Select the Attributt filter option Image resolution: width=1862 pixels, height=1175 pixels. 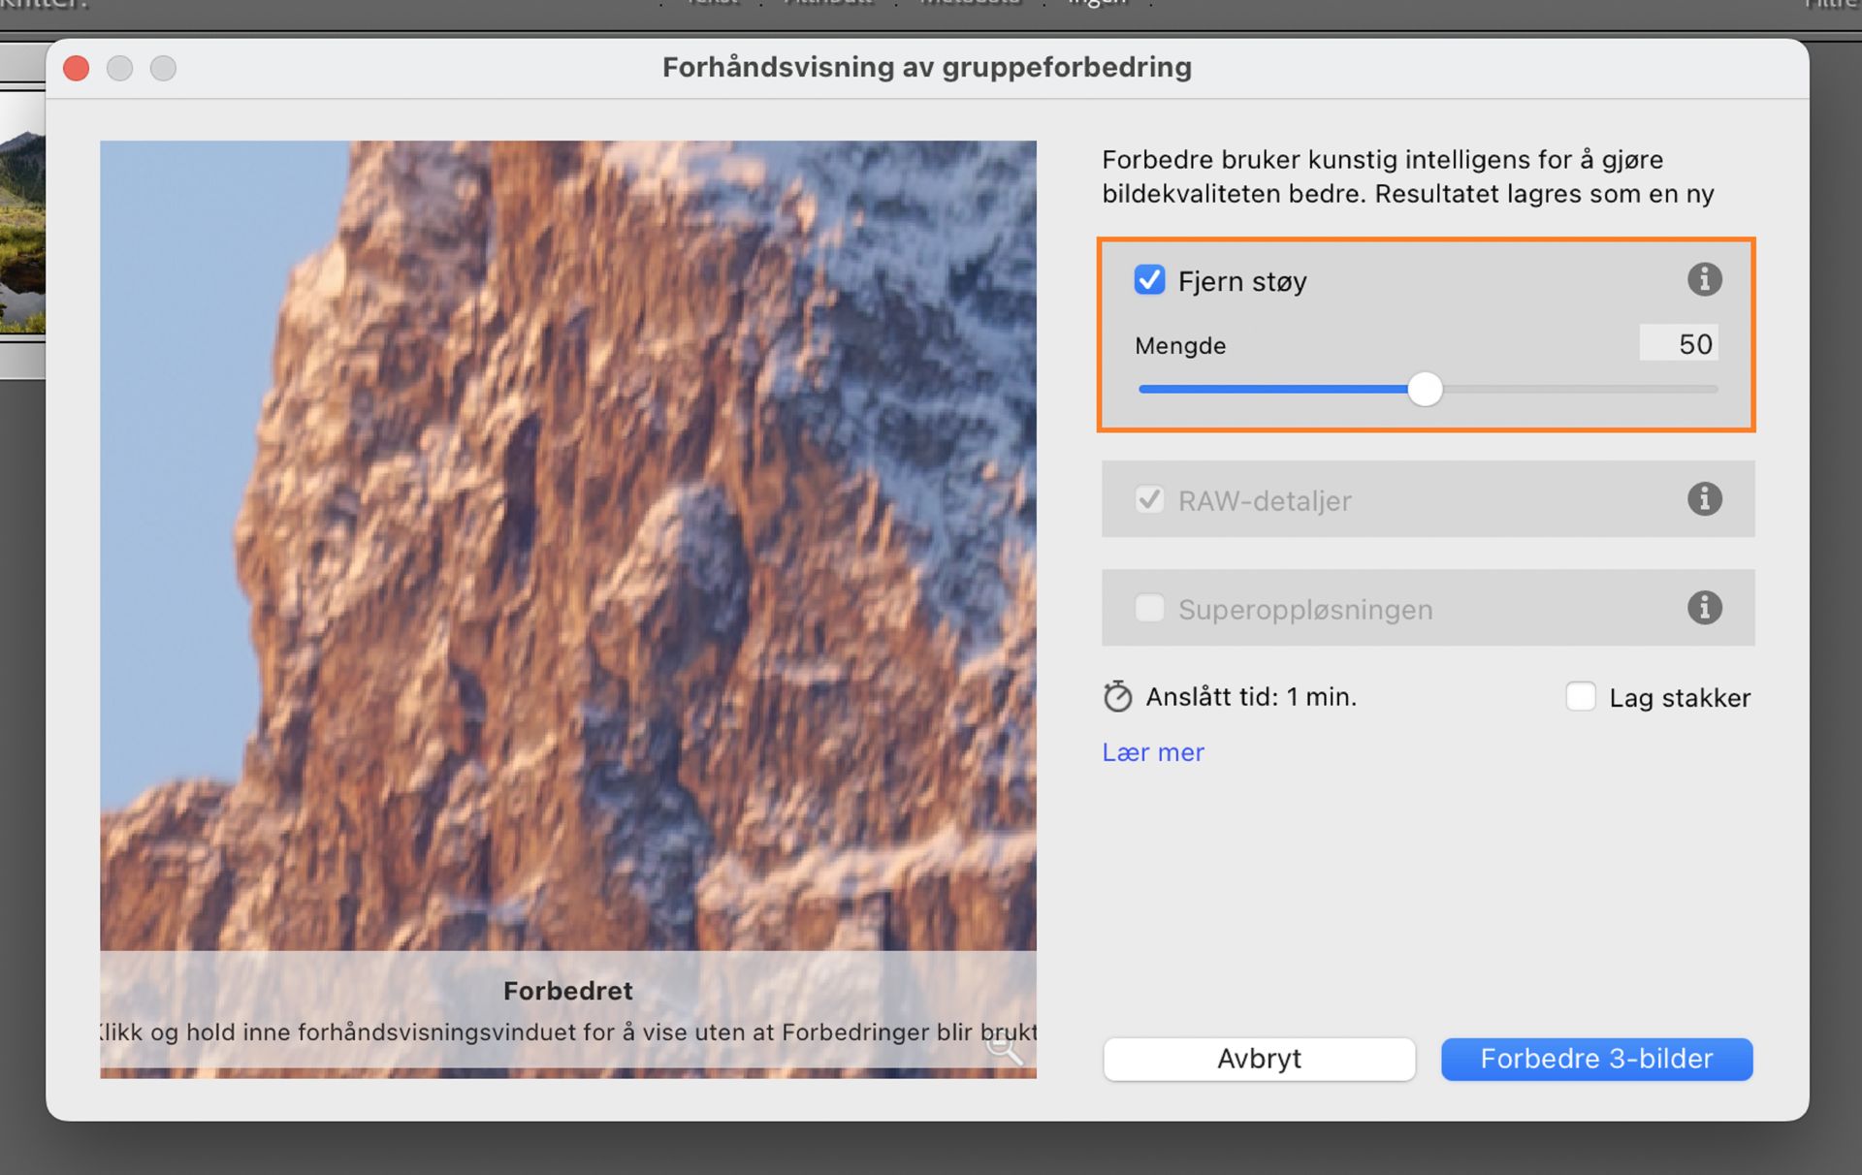pyautogui.click(x=828, y=4)
